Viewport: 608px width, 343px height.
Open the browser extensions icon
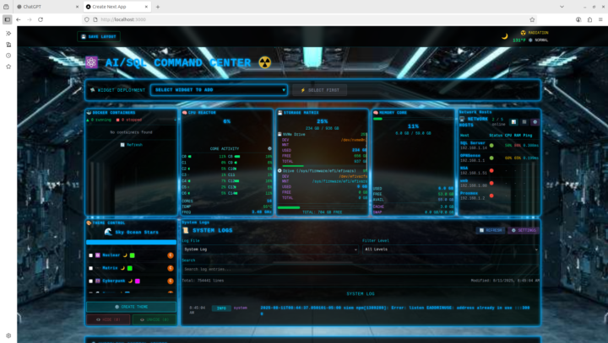(589, 19)
